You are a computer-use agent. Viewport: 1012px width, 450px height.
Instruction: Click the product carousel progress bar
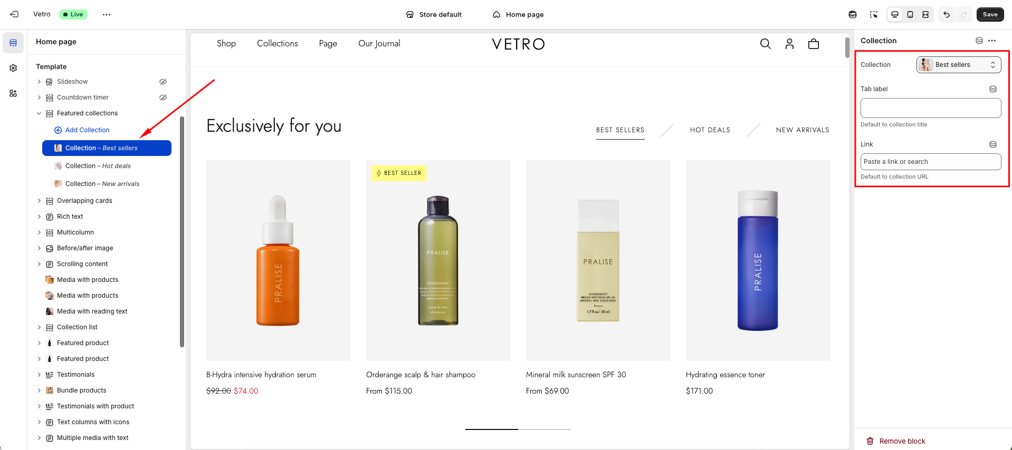point(518,429)
